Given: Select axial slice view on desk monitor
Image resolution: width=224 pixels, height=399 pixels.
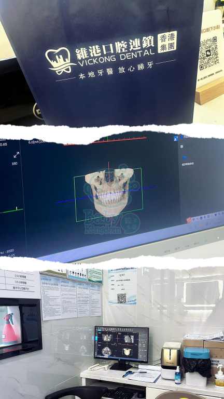Looking at the screenshot, I should tap(107, 350).
